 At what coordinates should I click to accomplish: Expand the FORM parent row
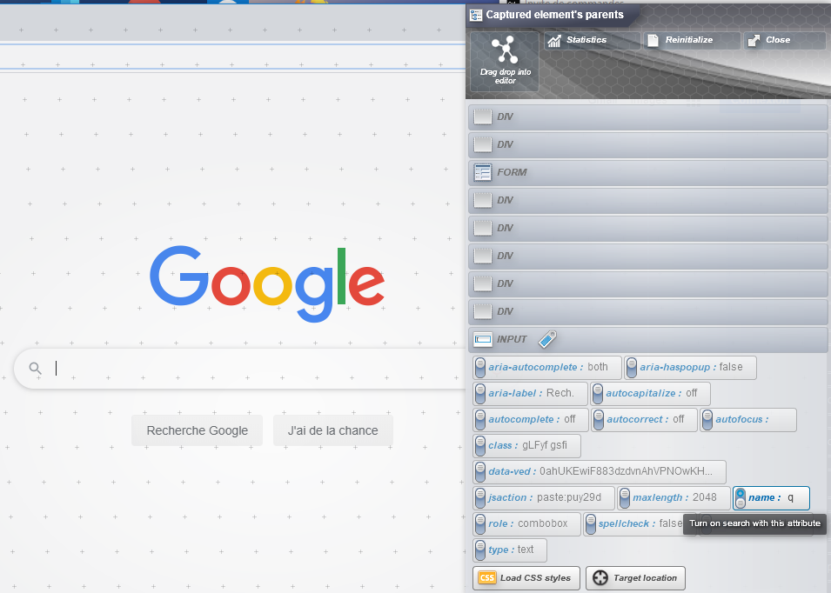pyautogui.click(x=647, y=173)
